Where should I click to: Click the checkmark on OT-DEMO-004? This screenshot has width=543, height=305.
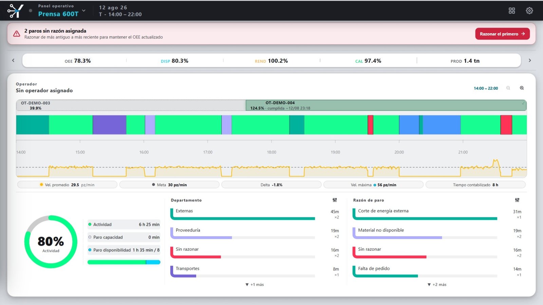pos(523,103)
